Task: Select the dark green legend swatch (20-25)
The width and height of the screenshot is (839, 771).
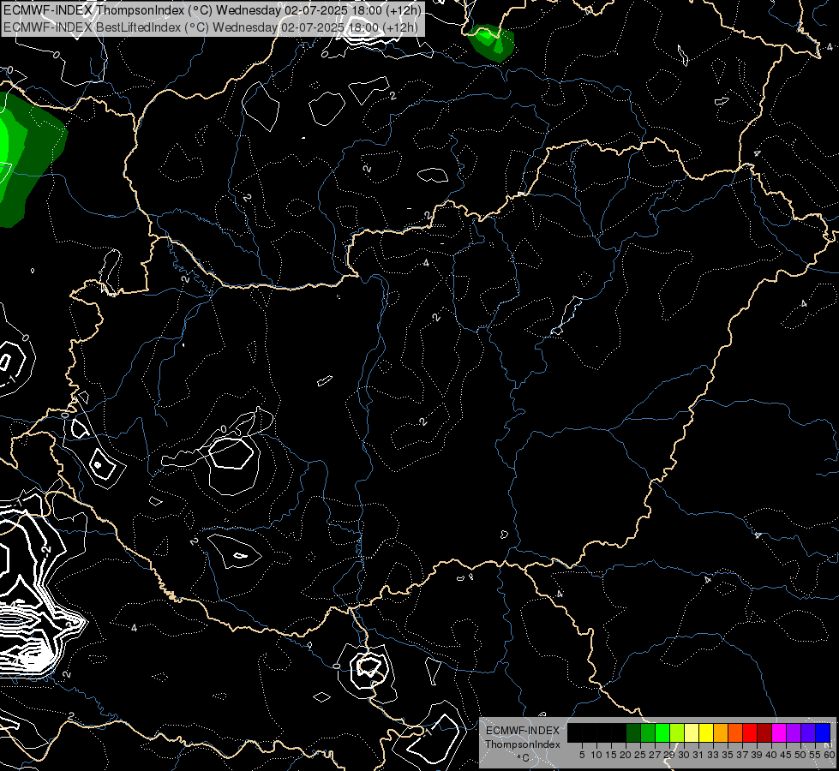Action: click(633, 732)
